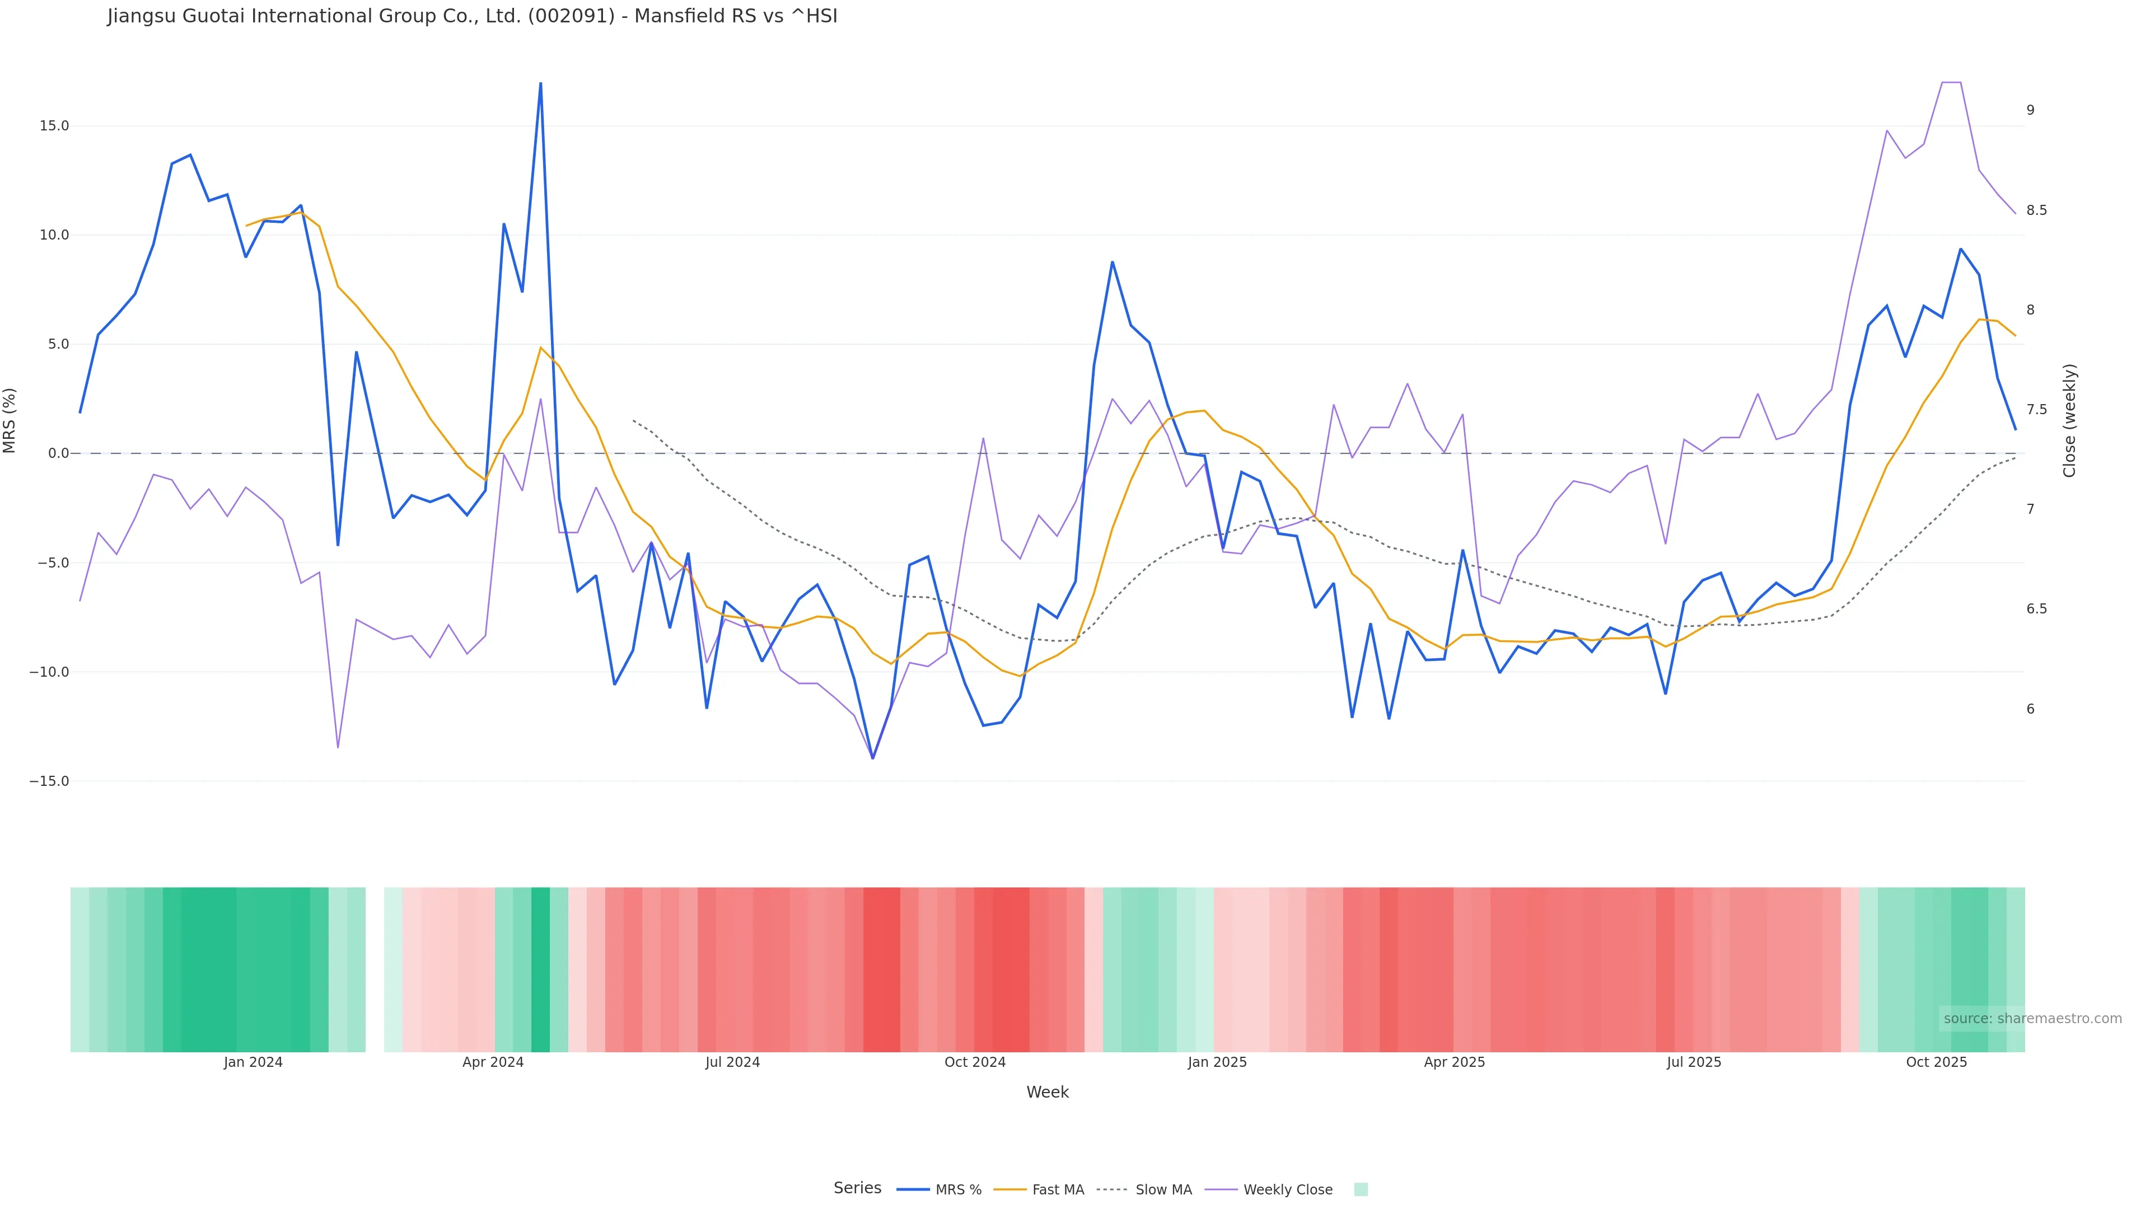Click the chart title text
The width and height of the screenshot is (2150, 1209).
471,17
